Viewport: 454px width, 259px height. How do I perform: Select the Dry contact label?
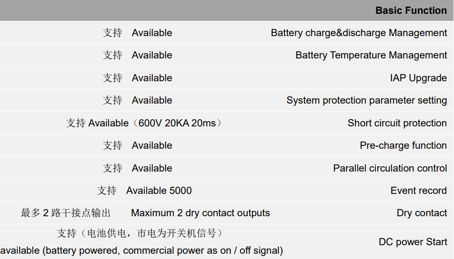point(422,213)
